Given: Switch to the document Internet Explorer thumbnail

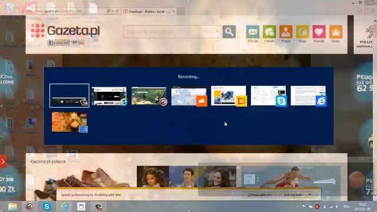Looking at the screenshot, I should click(x=309, y=96).
